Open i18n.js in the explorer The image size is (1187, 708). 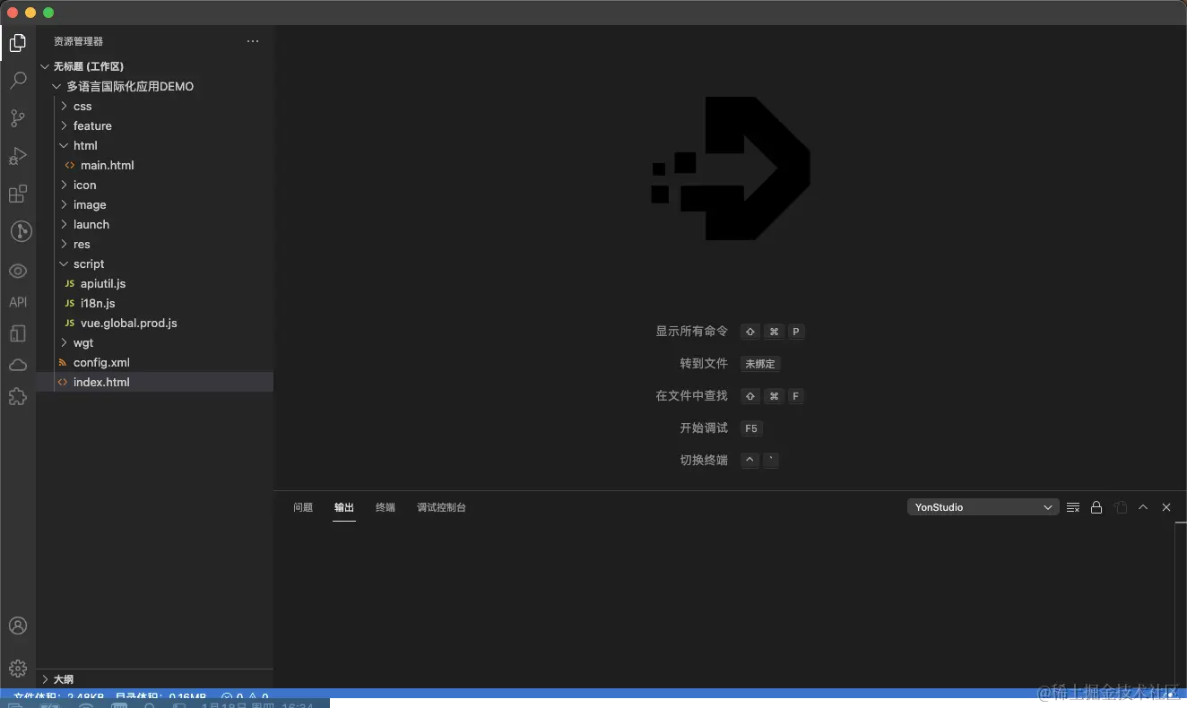point(154,303)
